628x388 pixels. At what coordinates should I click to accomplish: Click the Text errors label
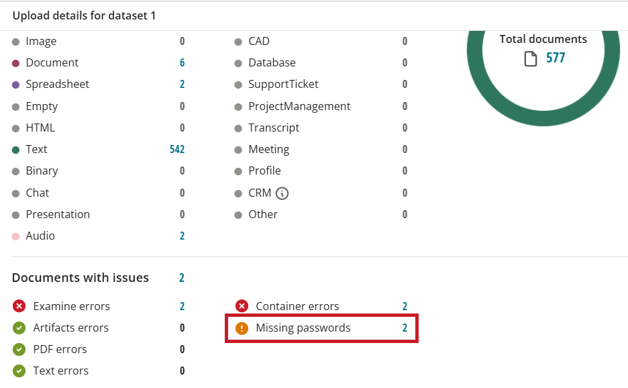click(60, 371)
